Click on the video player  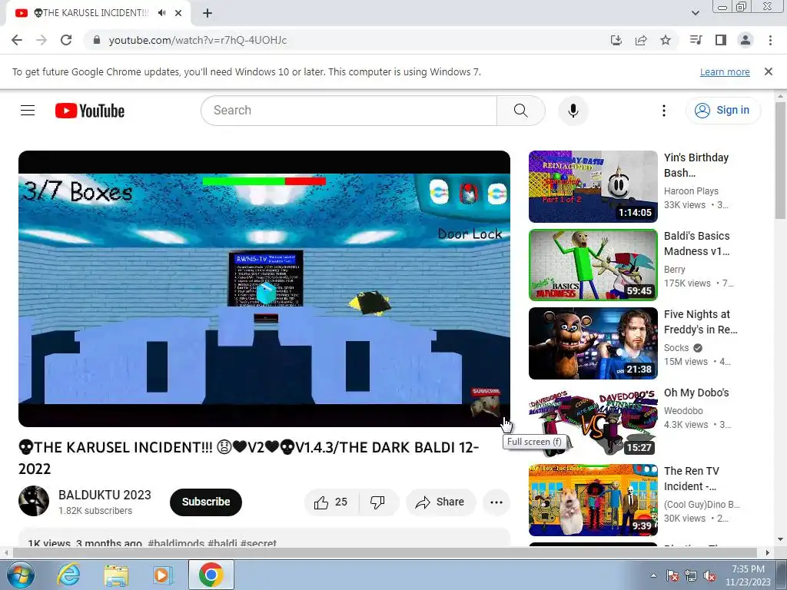(264, 289)
